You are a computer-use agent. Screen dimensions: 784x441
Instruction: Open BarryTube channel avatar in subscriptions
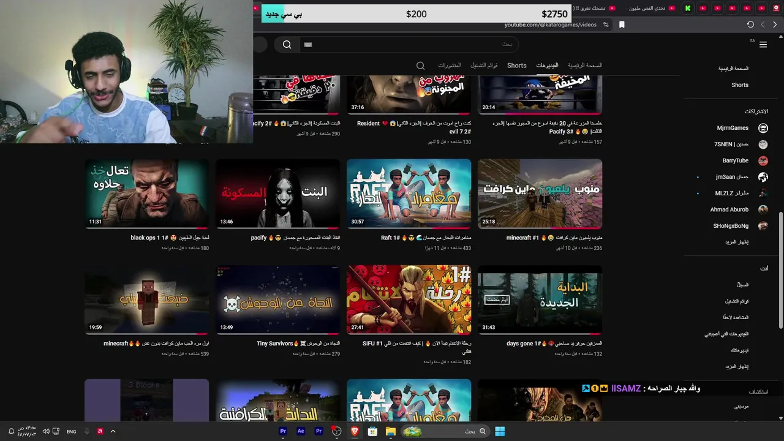(763, 160)
